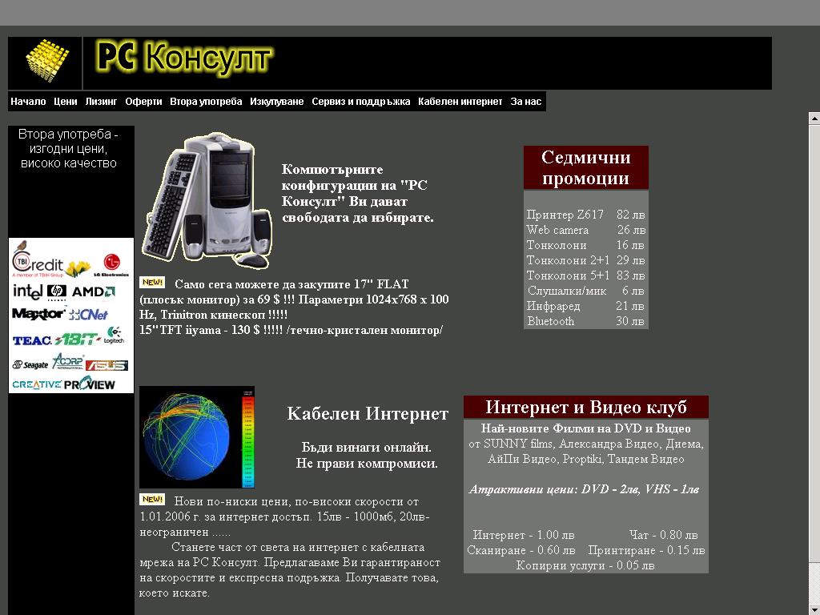
Task: Click the Web camera promotion row
Action: 585,230
